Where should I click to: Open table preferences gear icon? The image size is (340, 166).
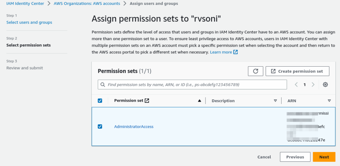pyautogui.click(x=325, y=84)
